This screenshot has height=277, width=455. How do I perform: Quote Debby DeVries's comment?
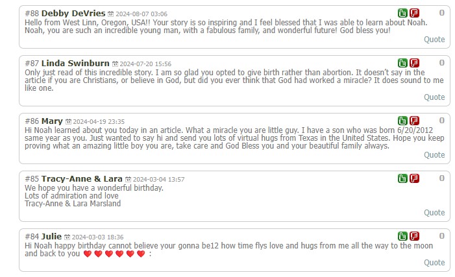[434, 40]
